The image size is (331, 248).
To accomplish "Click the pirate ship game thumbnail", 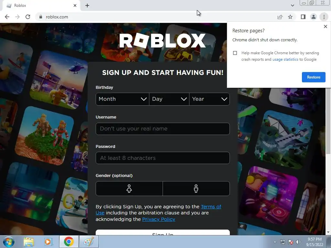I will (x=284, y=139).
